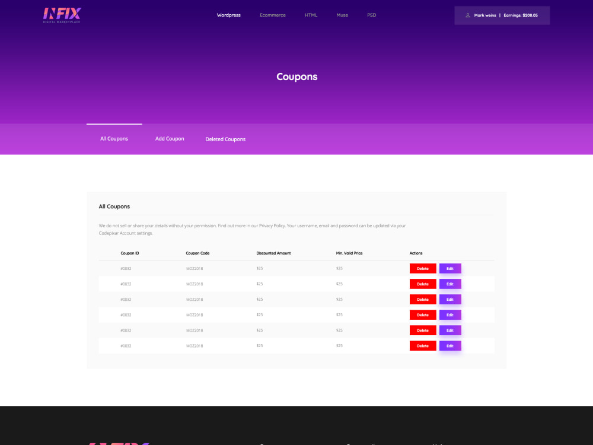Image resolution: width=593 pixels, height=445 pixels.
Task: Open the Ecommerce navigation menu item
Action: coord(272,15)
